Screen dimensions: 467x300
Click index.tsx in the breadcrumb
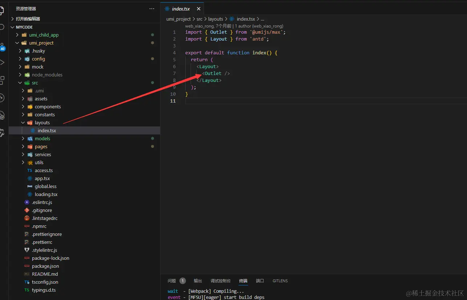click(246, 19)
